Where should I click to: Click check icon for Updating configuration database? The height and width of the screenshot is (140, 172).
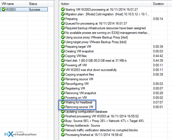[x=63, y=111]
